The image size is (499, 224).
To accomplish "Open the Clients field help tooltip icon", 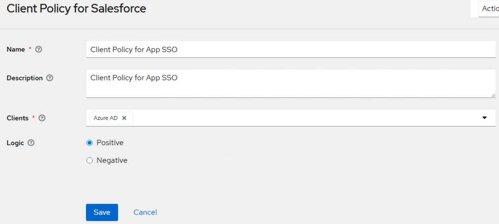I will point(42,118).
